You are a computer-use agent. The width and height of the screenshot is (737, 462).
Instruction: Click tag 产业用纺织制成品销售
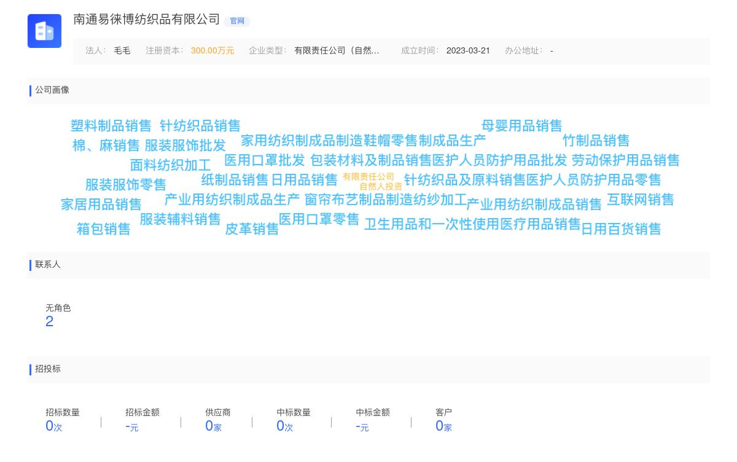[534, 205]
